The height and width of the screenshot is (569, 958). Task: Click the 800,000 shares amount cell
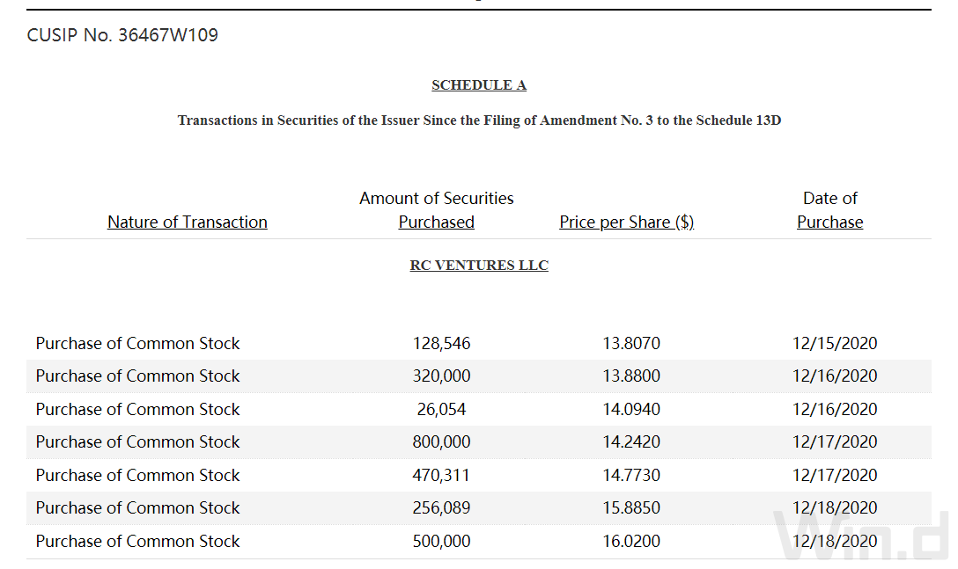441,442
